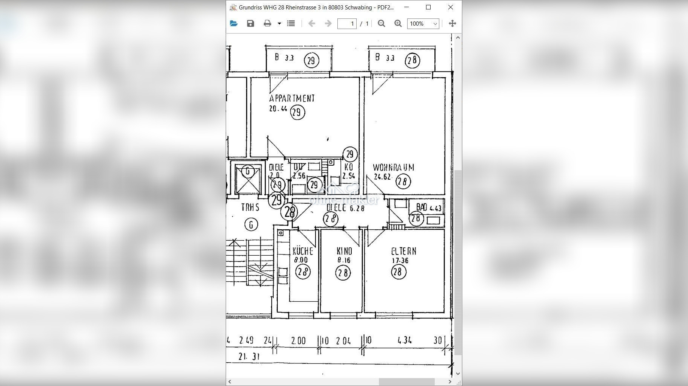Click the Open file folder icon
This screenshot has width=688, height=386.
tap(234, 23)
